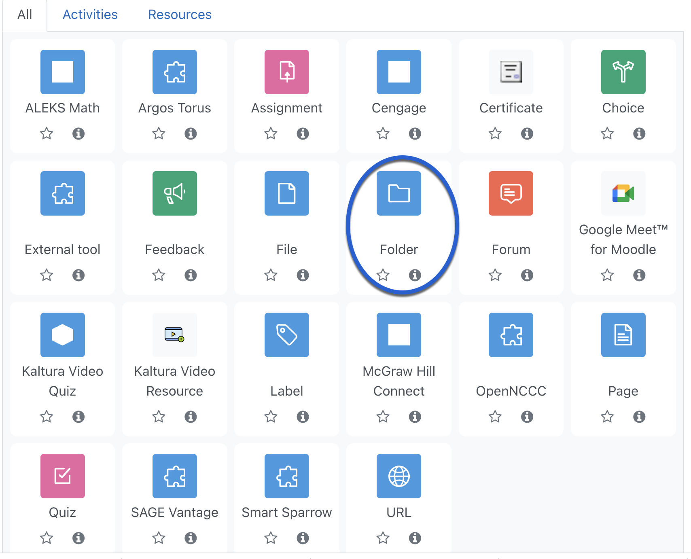Choose the URL globe icon
The width and height of the screenshot is (691, 559).
(399, 476)
